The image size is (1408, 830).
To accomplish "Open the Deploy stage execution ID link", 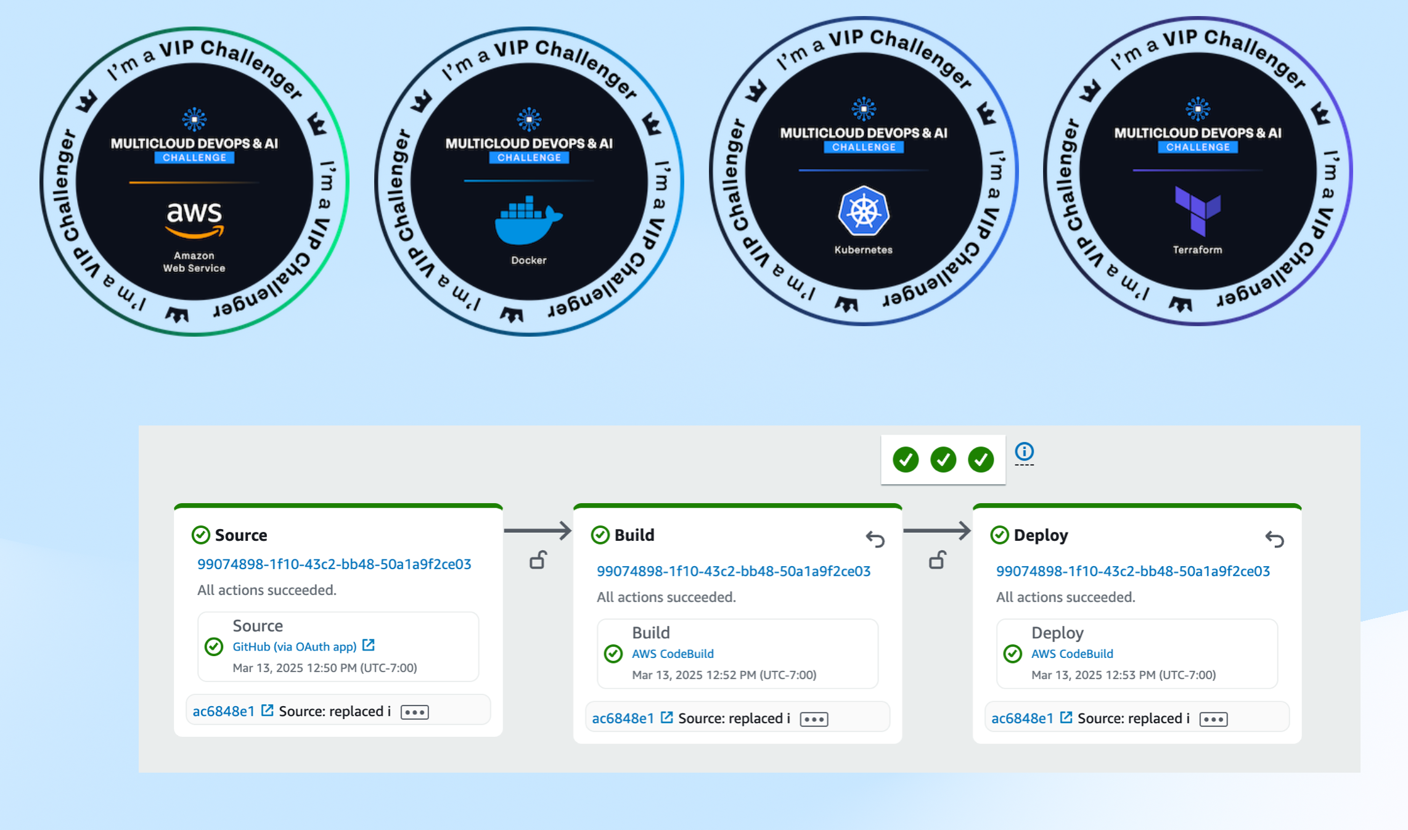I will 1133,571.
